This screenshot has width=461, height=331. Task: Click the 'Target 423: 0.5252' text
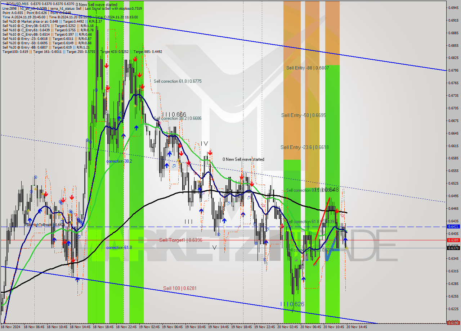point(114,51)
